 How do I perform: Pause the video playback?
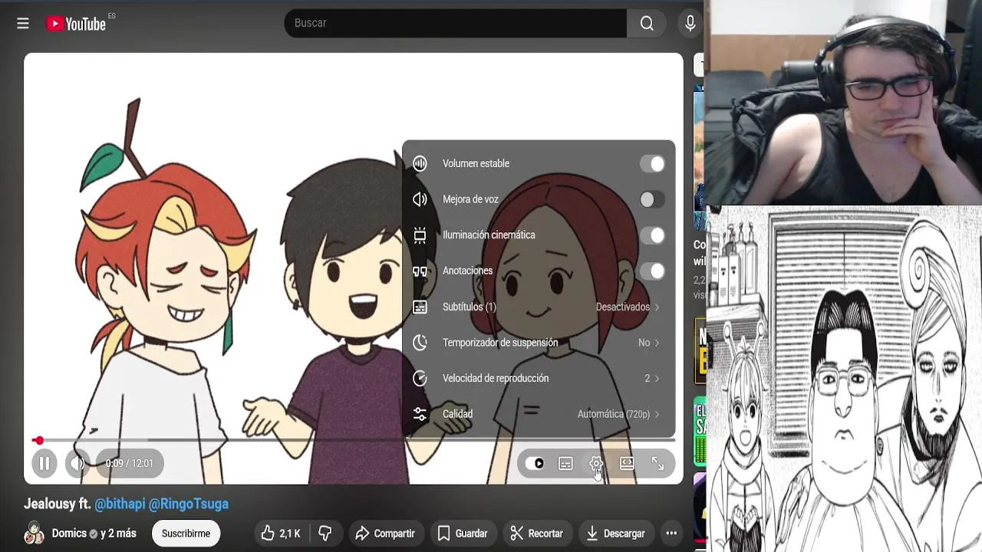44,463
